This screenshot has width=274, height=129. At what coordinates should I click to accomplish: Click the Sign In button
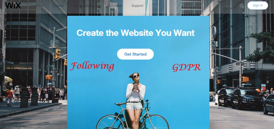pos(258,5)
